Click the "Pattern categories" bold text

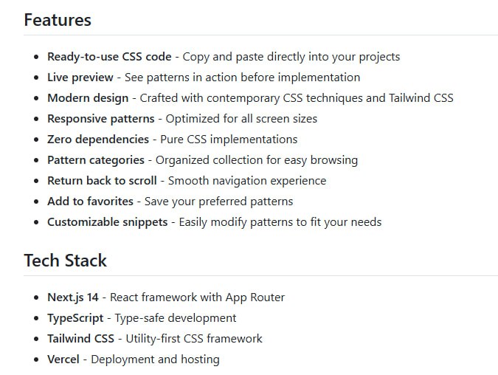[x=96, y=160]
